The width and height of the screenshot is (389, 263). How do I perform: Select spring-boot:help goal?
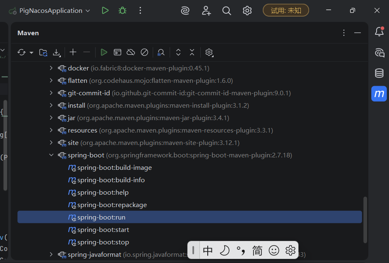(190, 192)
